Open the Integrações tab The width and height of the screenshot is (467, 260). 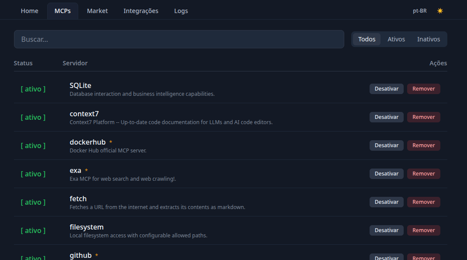point(141,11)
